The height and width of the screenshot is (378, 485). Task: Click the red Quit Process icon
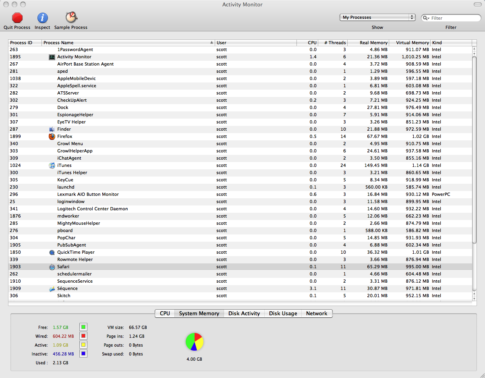17,18
